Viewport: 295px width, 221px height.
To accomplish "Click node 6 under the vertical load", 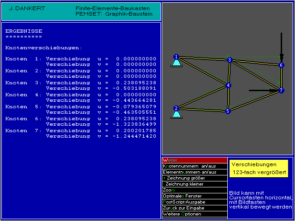I will pos(281,65).
